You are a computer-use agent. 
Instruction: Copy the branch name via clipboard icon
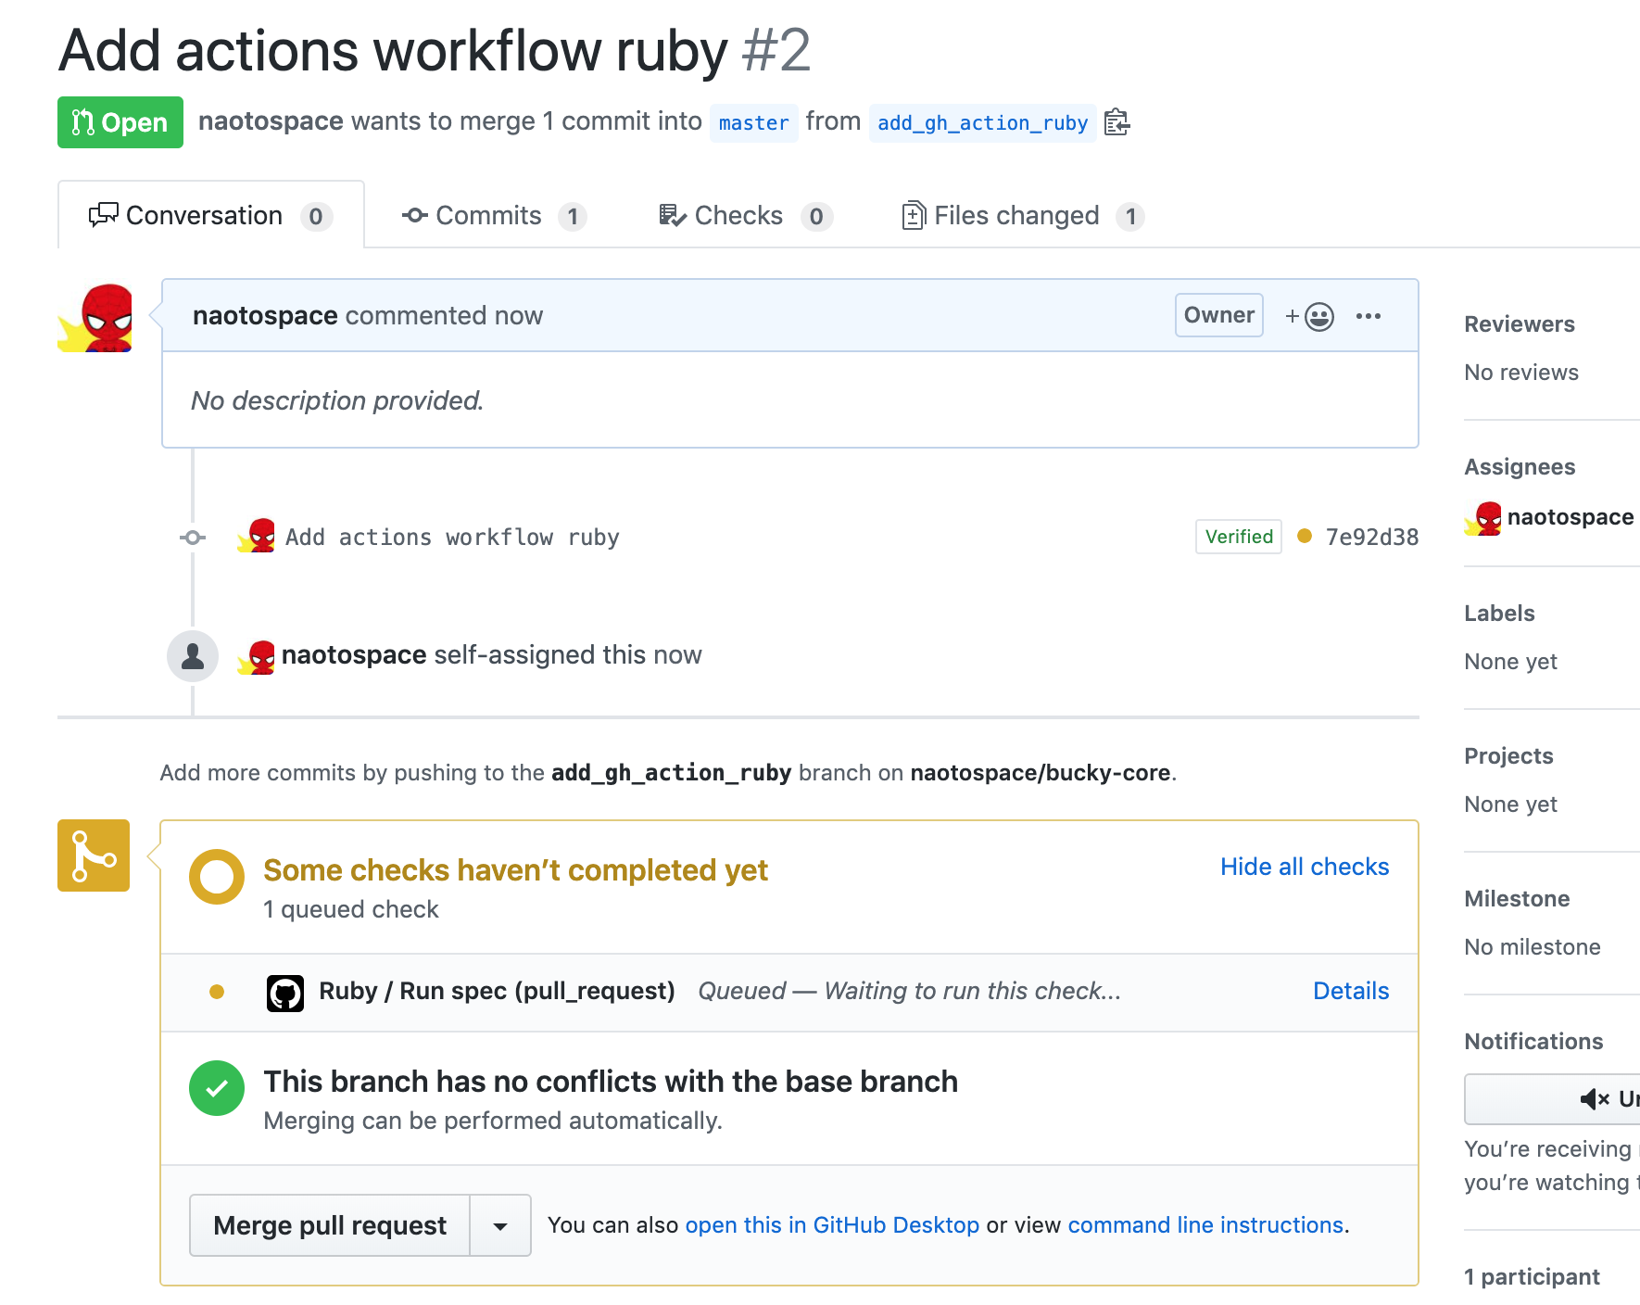coord(1117,122)
